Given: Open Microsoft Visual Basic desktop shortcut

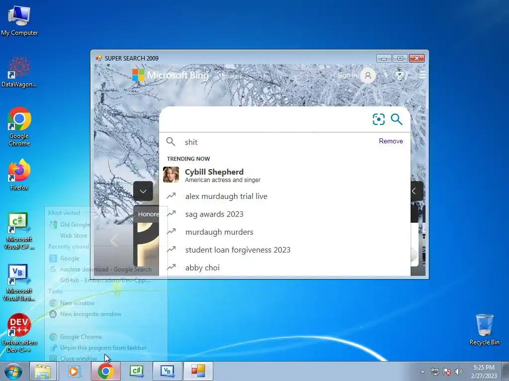Looking at the screenshot, I should [19, 282].
